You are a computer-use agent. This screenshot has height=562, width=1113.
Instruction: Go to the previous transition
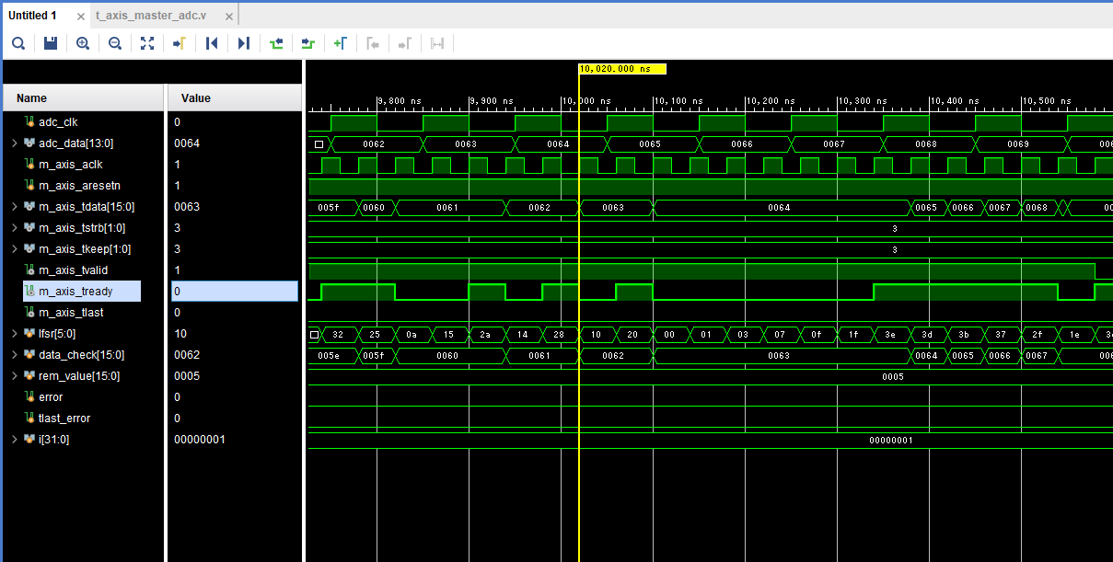(276, 43)
